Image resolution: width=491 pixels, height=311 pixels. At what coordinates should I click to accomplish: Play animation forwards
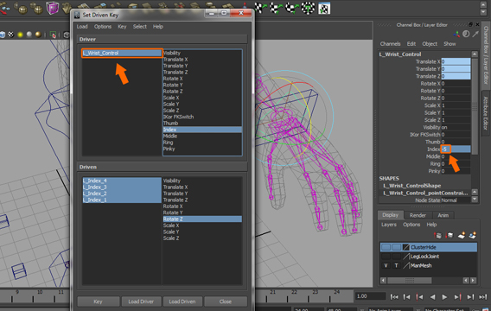pyautogui.click(x=444, y=297)
